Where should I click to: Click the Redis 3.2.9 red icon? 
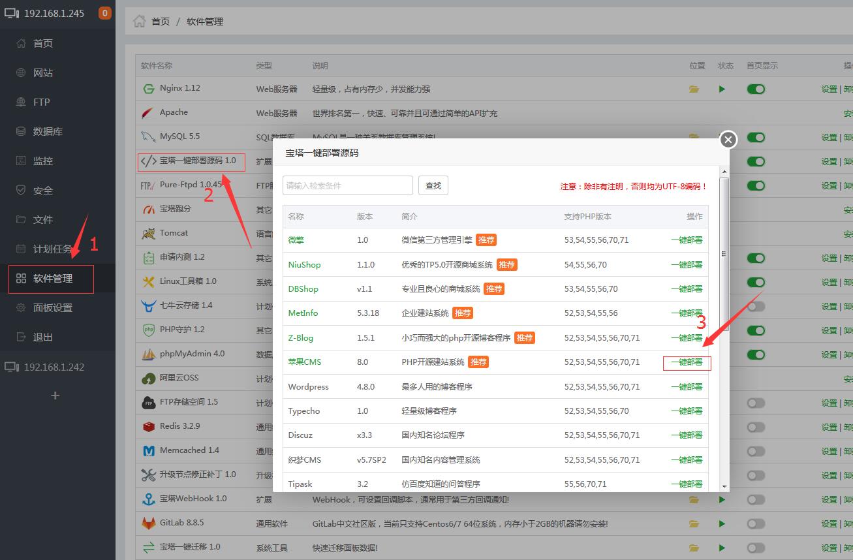(x=149, y=426)
